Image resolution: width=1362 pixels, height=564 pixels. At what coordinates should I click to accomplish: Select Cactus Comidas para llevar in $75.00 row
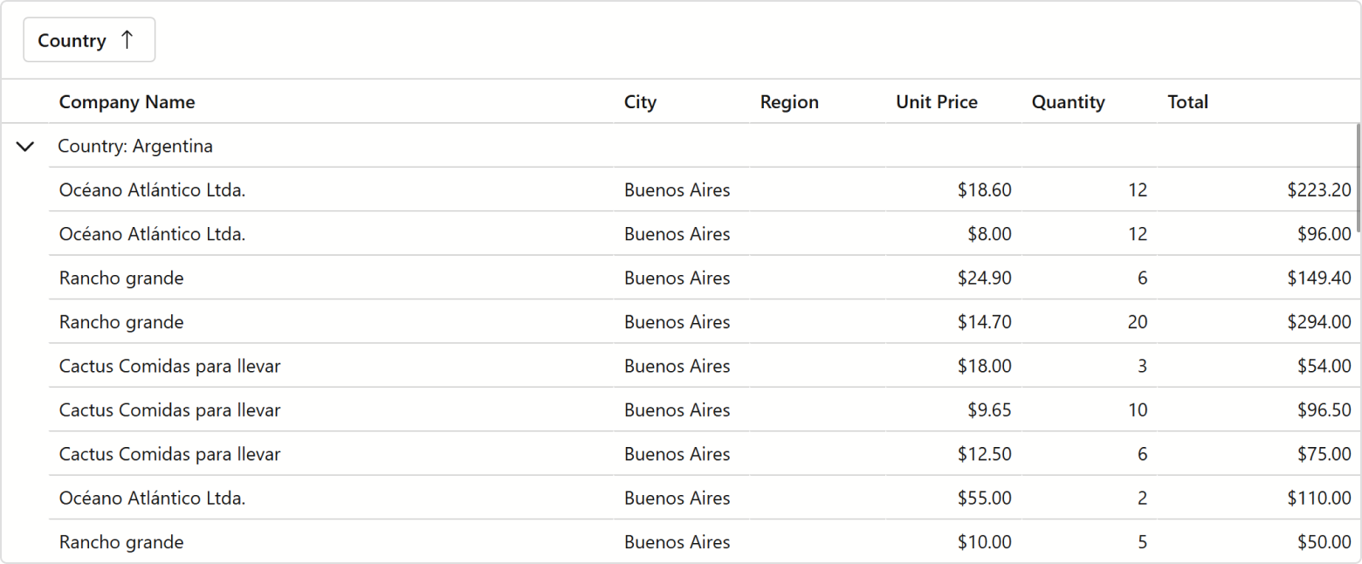170,454
